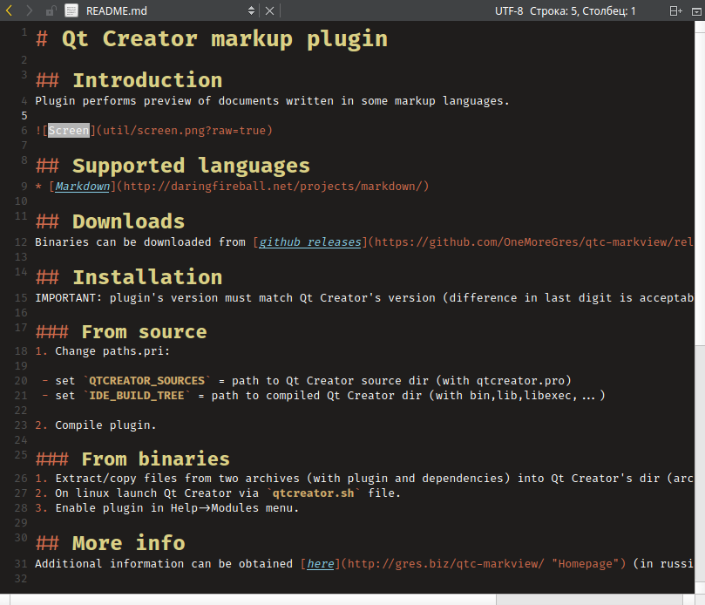Click the qtcreator.sh code text
The image size is (705, 605).
314,493
